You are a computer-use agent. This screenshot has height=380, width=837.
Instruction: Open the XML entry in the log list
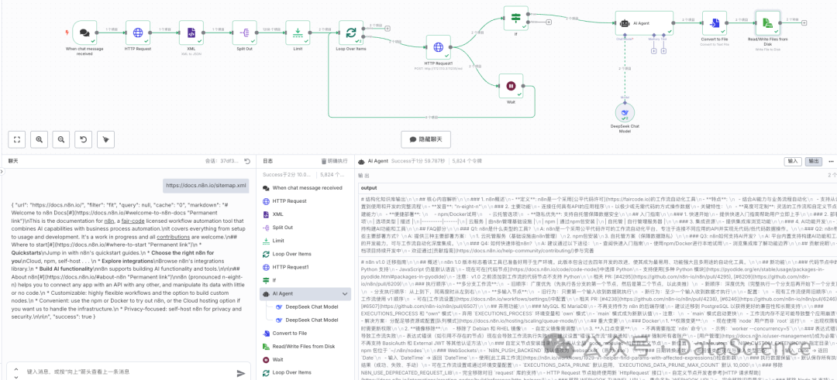point(305,214)
